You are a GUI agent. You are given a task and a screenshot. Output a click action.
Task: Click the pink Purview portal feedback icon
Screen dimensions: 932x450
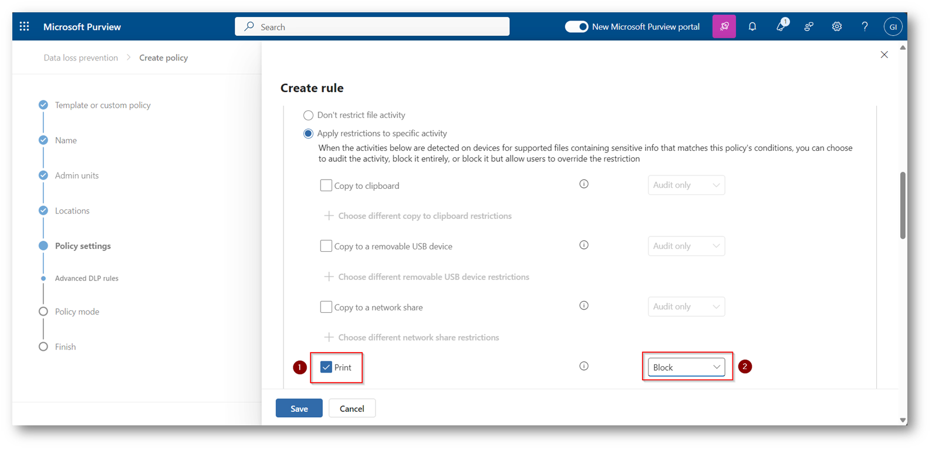(724, 26)
